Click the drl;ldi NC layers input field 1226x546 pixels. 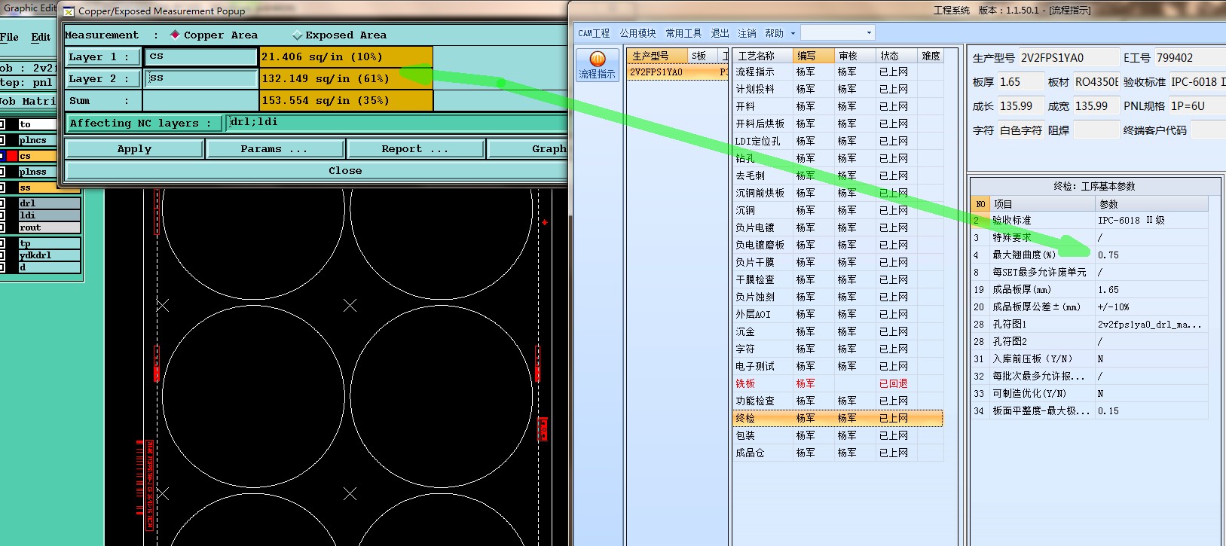(x=397, y=123)
